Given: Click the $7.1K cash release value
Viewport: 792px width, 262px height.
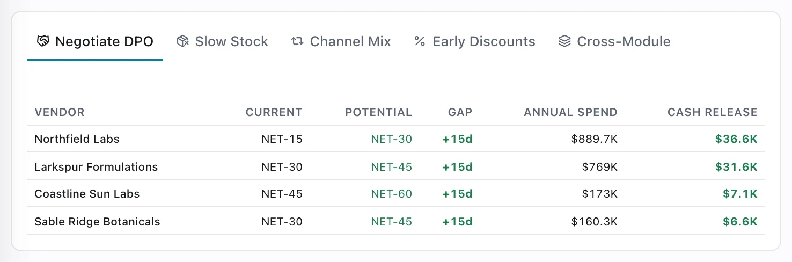Looking at the screenshot, I should (740, 194).
